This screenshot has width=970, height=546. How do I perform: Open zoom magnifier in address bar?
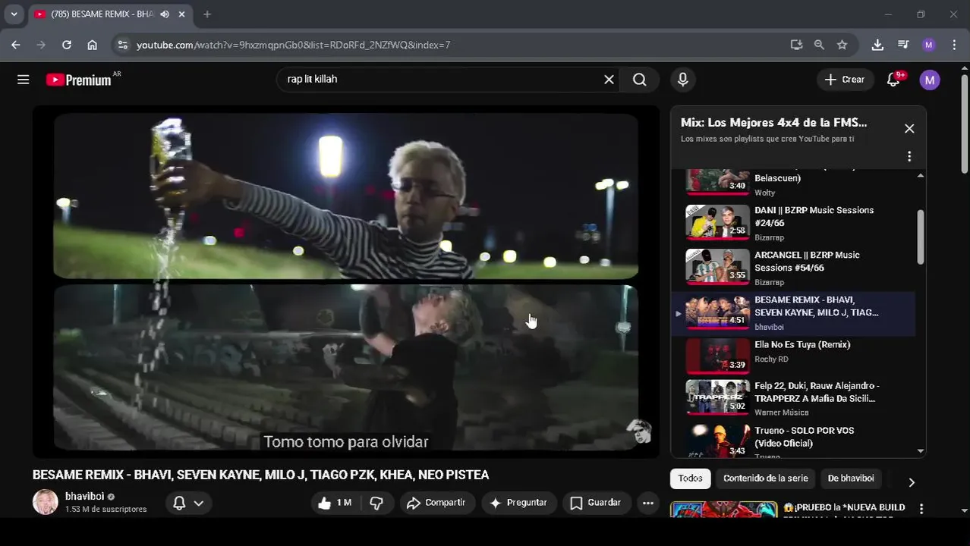coord(819,45)
